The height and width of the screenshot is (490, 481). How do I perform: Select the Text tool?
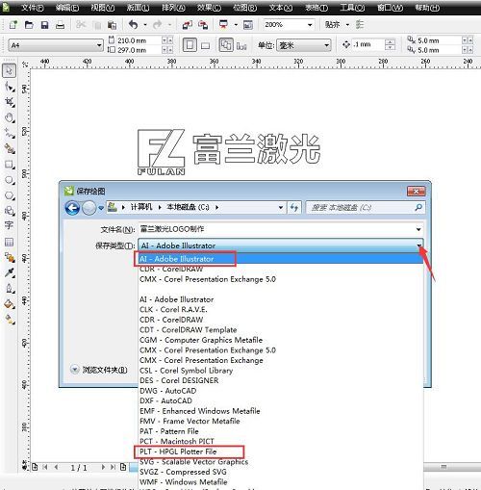(x=9, y=225)
